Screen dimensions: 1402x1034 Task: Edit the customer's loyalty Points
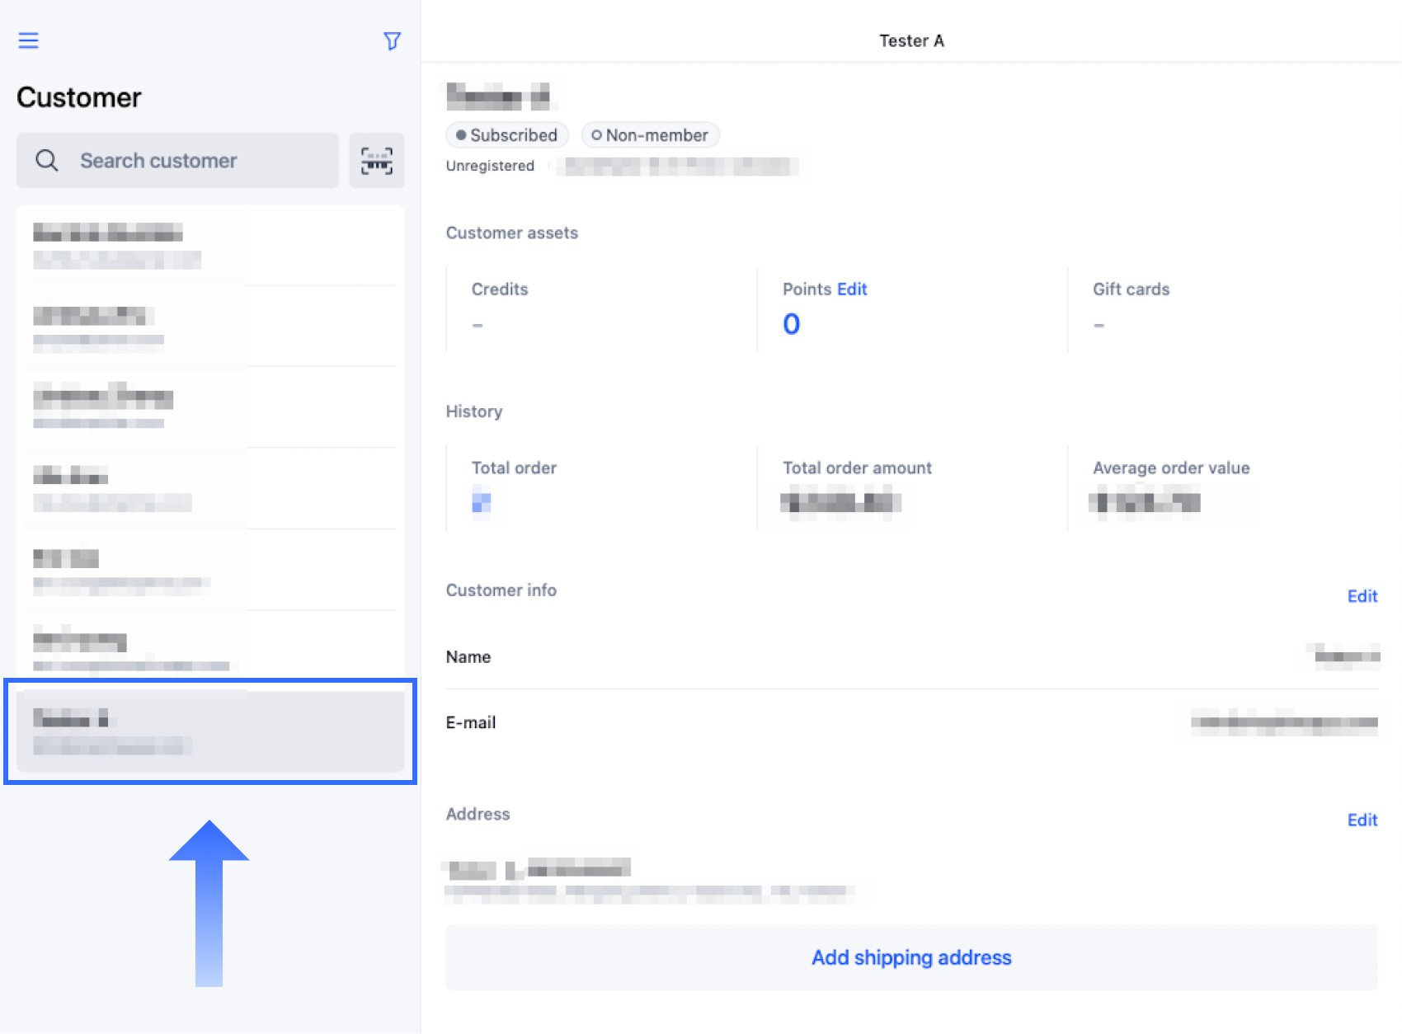[x=852, y=289]
